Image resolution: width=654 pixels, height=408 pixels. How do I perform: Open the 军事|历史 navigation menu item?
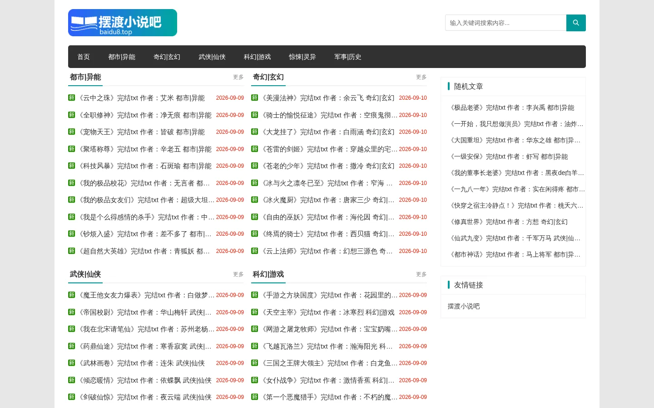pos(348,57)
